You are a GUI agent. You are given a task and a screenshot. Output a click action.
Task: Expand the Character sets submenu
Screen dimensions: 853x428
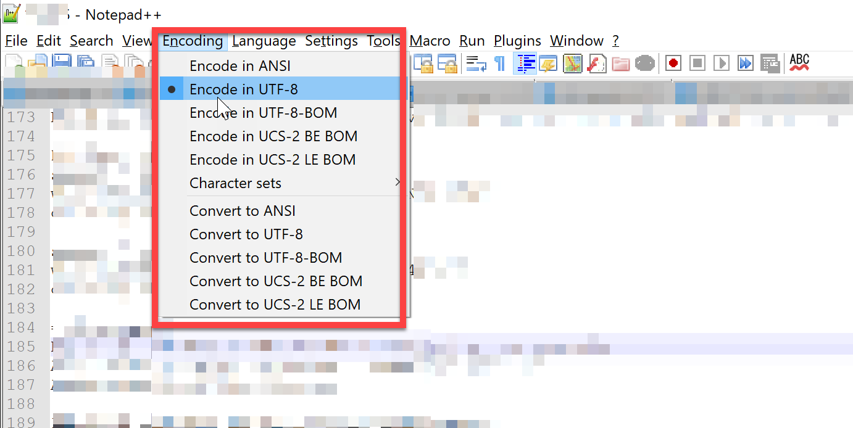280,183
